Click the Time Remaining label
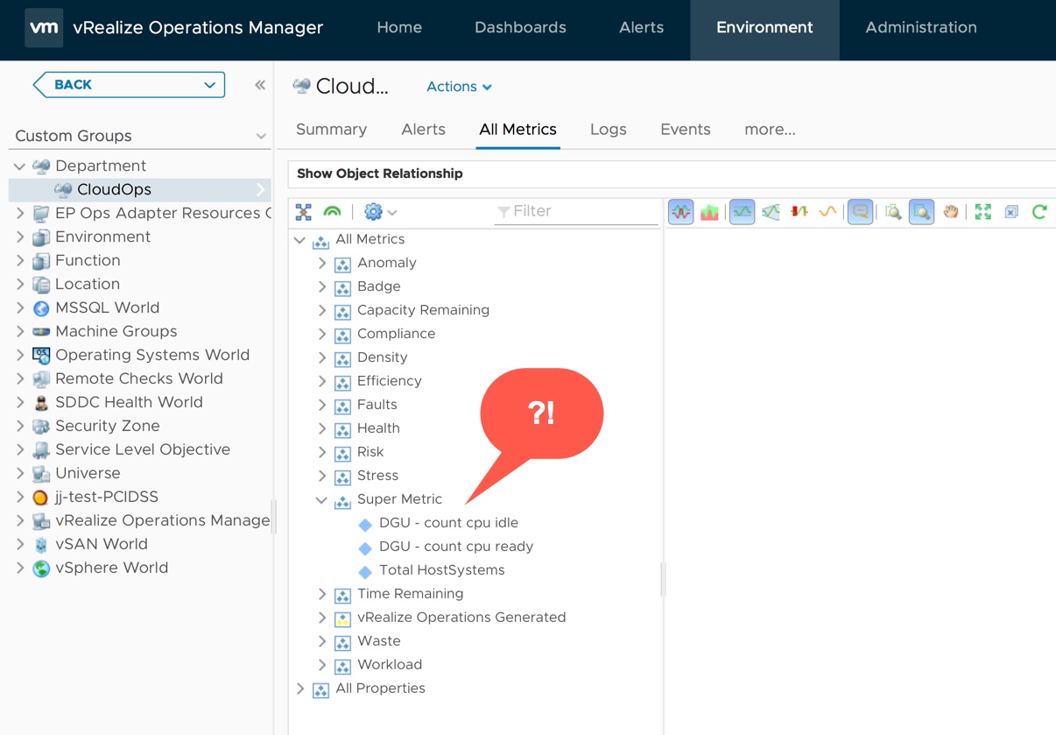Viewport: 1056px width, 735px height. (x=410, y=594)
